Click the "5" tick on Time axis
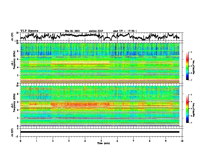Image resolution: width=205 pixels, height=158 pixels. point(101,141)
